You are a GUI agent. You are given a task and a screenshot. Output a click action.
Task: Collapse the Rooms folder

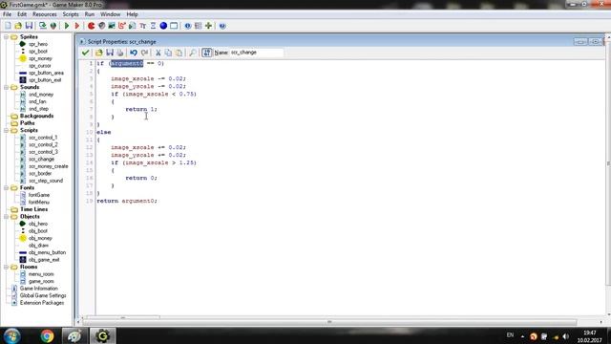pyautogui.click(x=7, y=267)
